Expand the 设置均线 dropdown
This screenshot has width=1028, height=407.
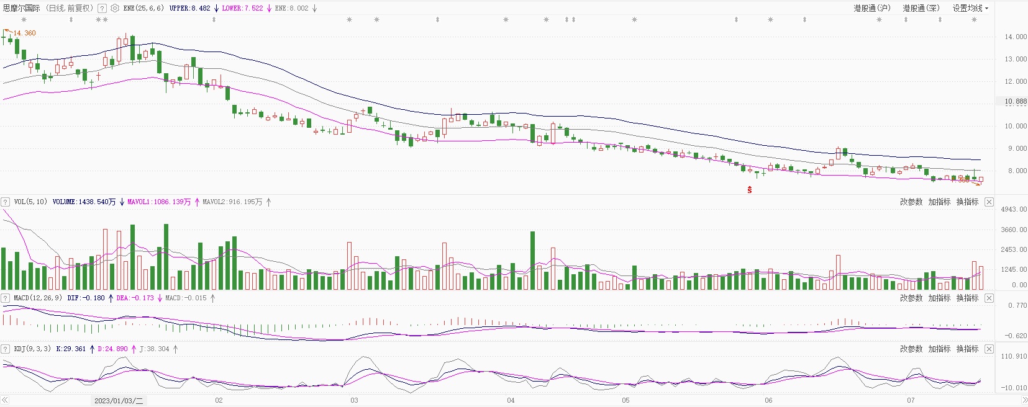(x=970, y=9)
